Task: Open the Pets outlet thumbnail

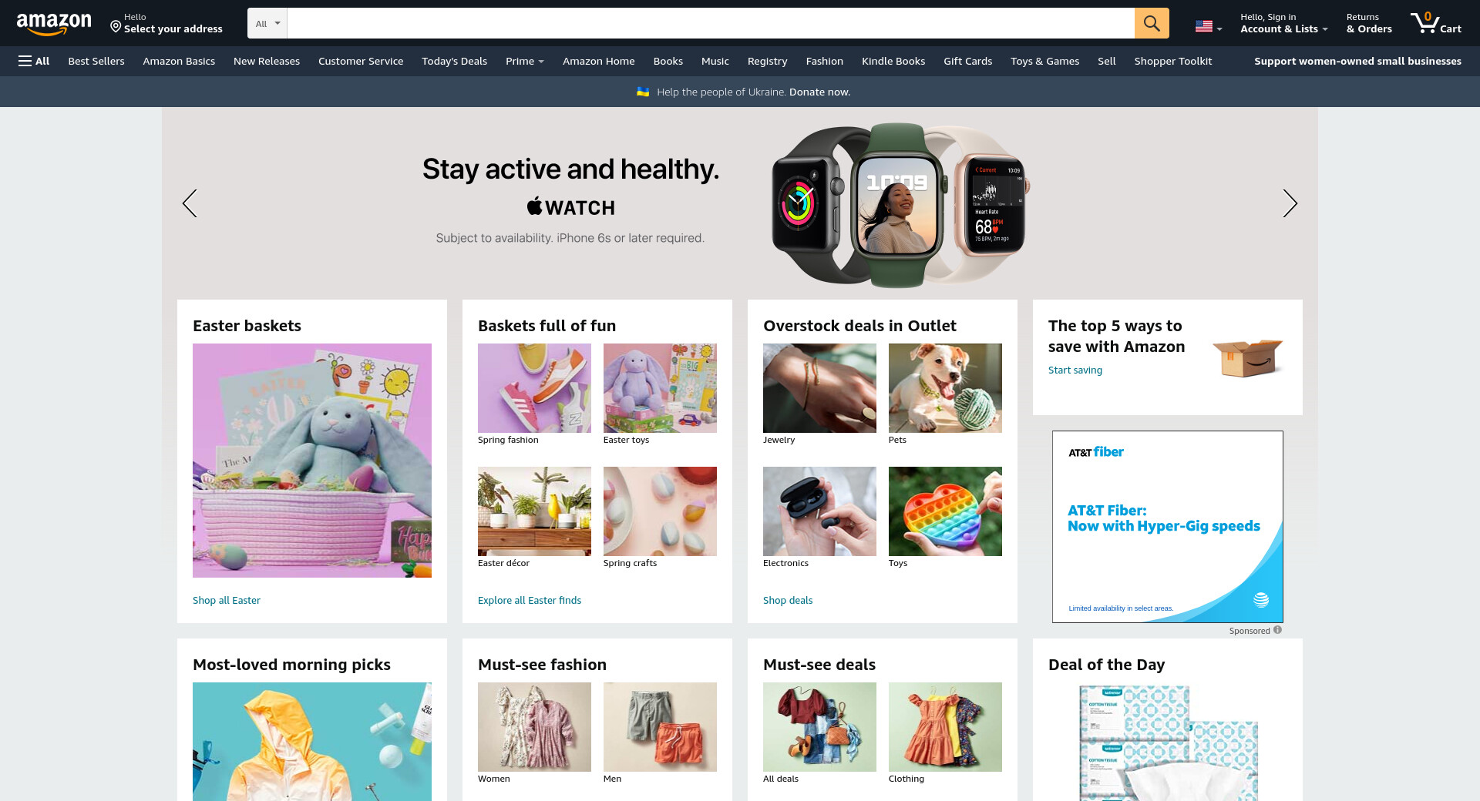Action: point(945,388)
